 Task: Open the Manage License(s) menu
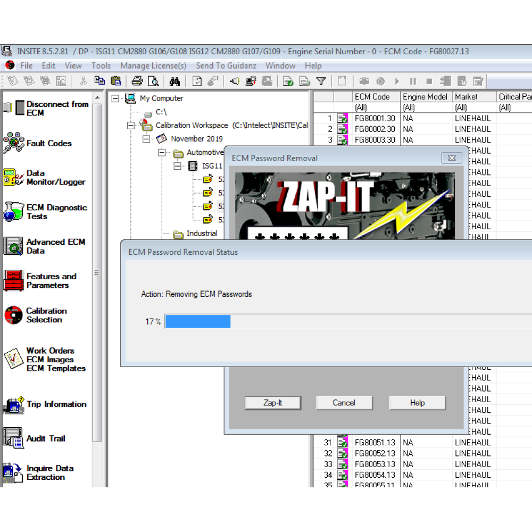click(153, 65)
